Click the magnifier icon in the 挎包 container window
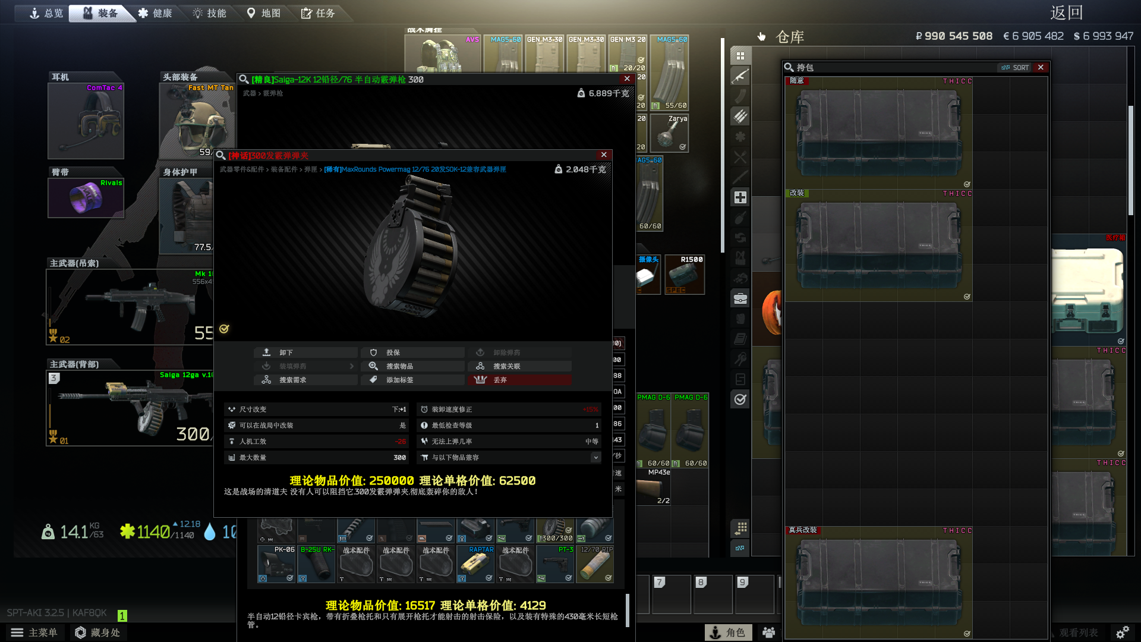Screen dimensions: 1141x642 [789, 67]
